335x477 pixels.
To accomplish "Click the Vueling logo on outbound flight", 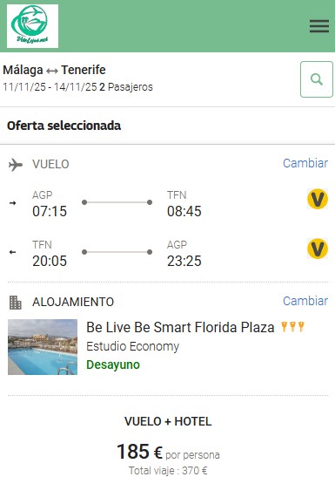I will pos(318,199).
